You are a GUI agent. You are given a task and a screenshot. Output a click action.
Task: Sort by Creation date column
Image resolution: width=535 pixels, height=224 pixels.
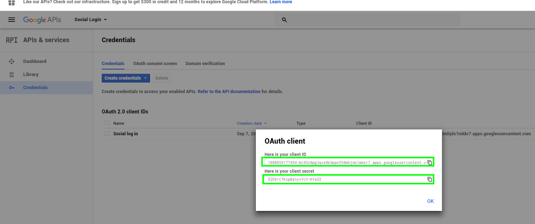click(252, 123)
